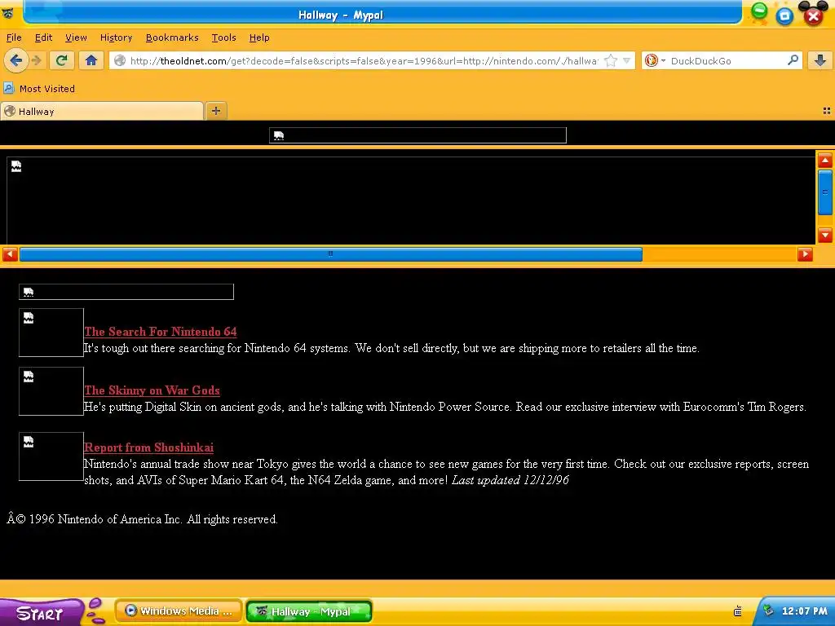Open the list all tabs button

(x=827, y=111)
